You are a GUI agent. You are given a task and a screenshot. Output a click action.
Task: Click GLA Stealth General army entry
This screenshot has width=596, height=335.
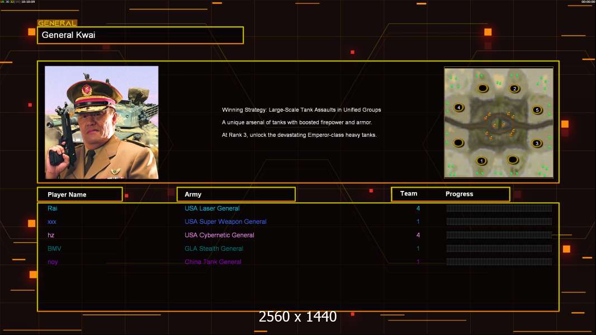[214, 248]
